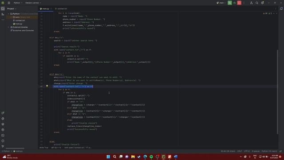Image resolution: width=284 pixels, height=160 pixels.
Task: Open the Notifications bell
Action: (x=281, y=8)
